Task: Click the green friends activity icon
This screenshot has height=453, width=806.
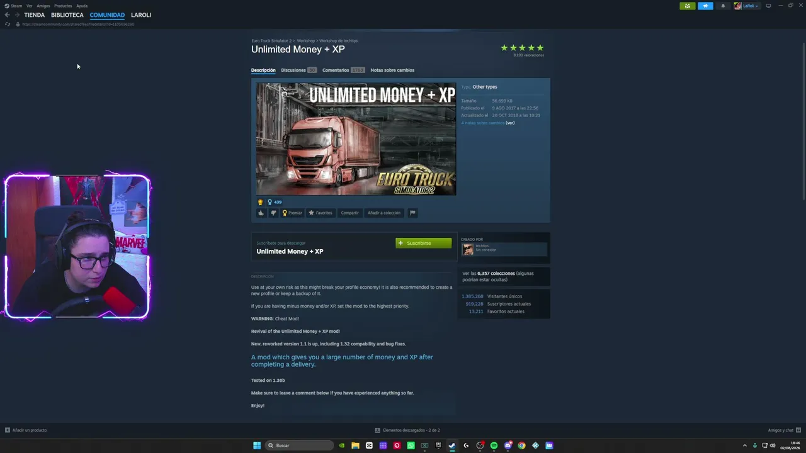Action: click(688, 6)
